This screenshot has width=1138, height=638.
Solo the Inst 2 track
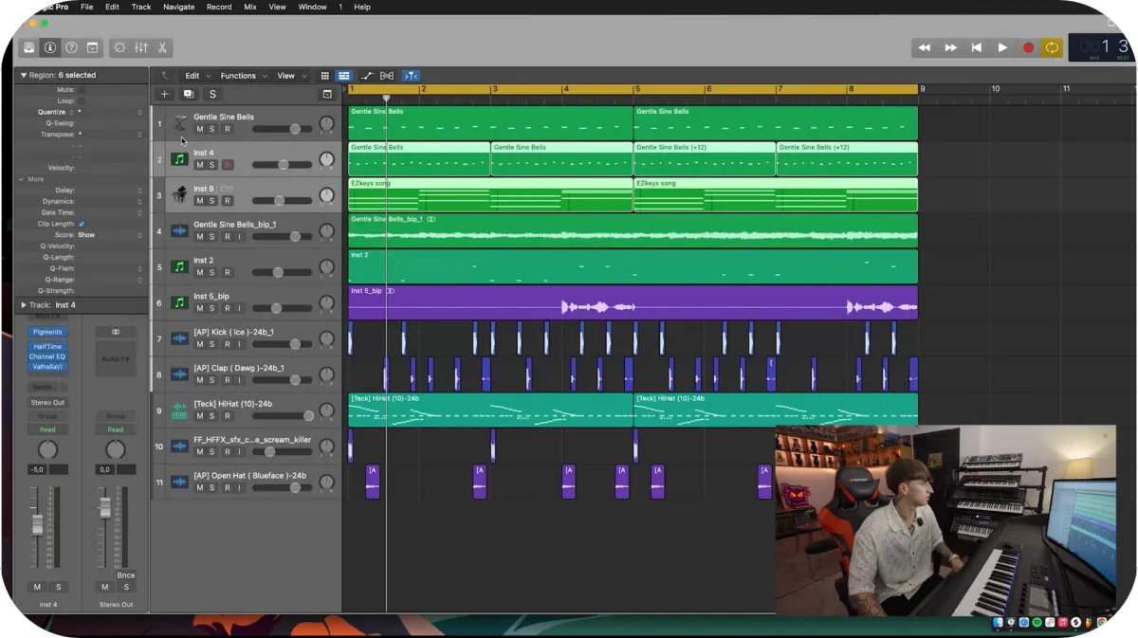pos(212,272)
